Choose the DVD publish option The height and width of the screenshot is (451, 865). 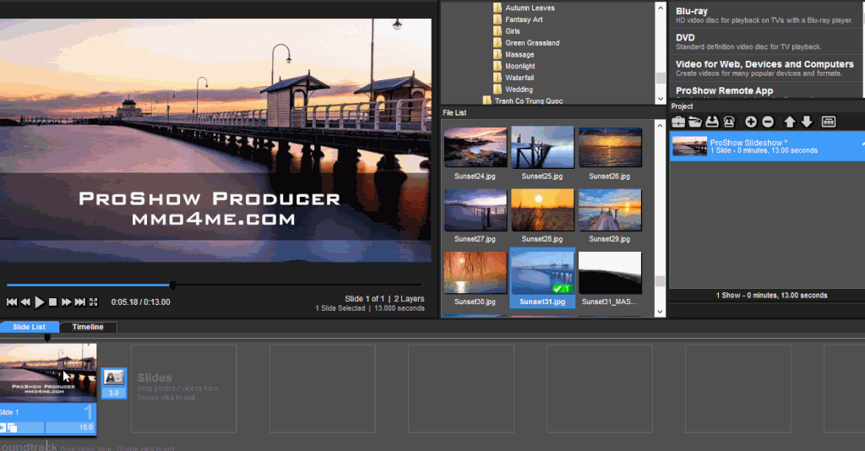coord(764,41)
